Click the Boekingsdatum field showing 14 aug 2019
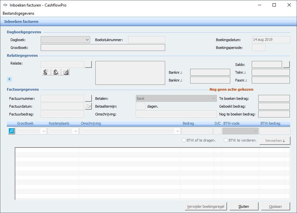 (x=271, y=40)
